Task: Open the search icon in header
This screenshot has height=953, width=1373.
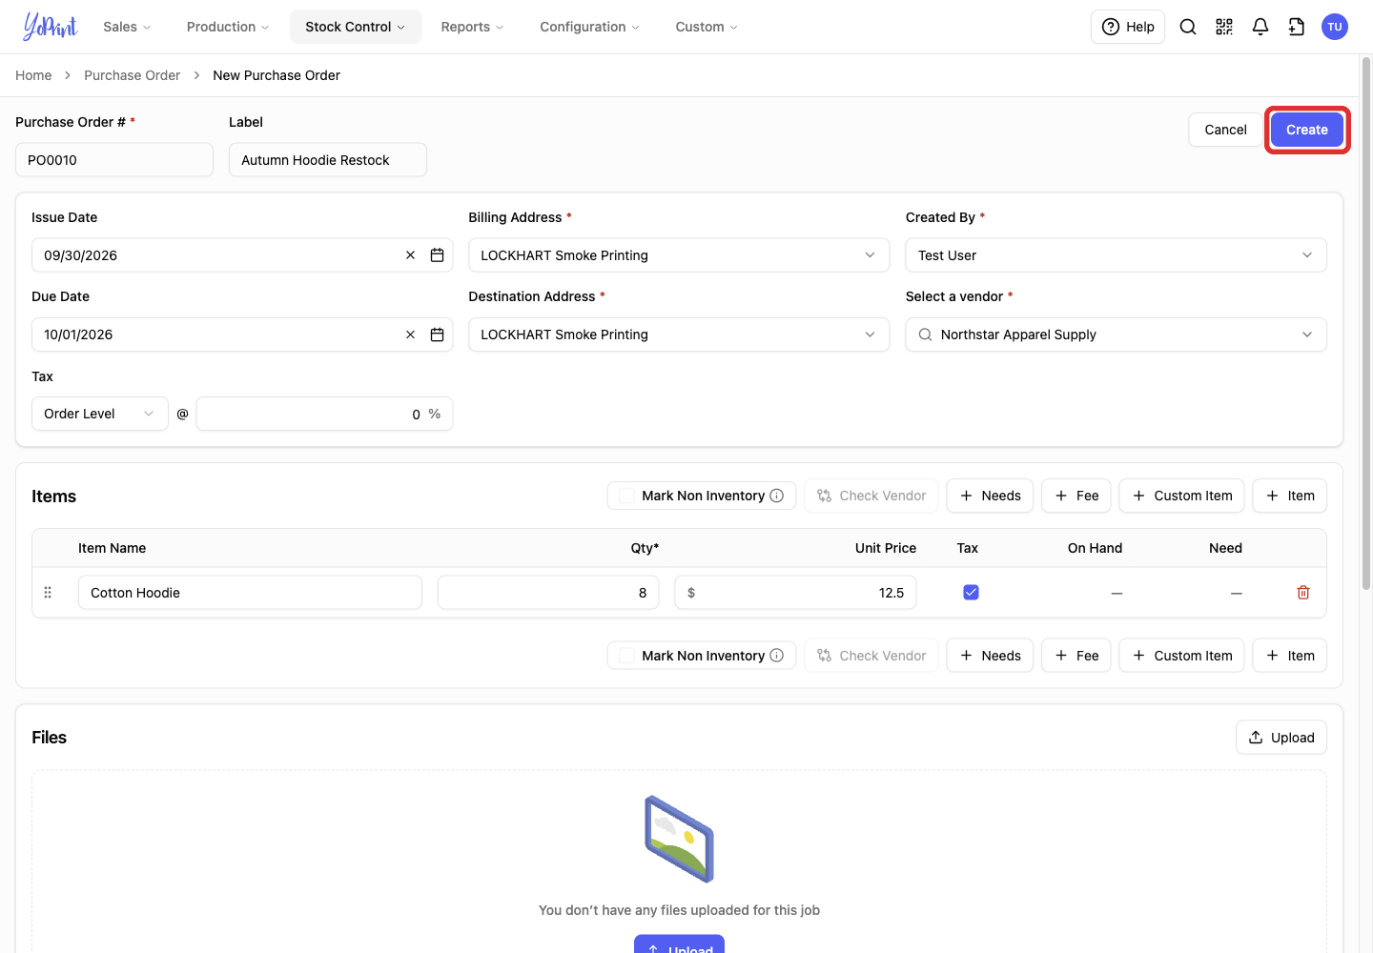Action: [1188, 27]
